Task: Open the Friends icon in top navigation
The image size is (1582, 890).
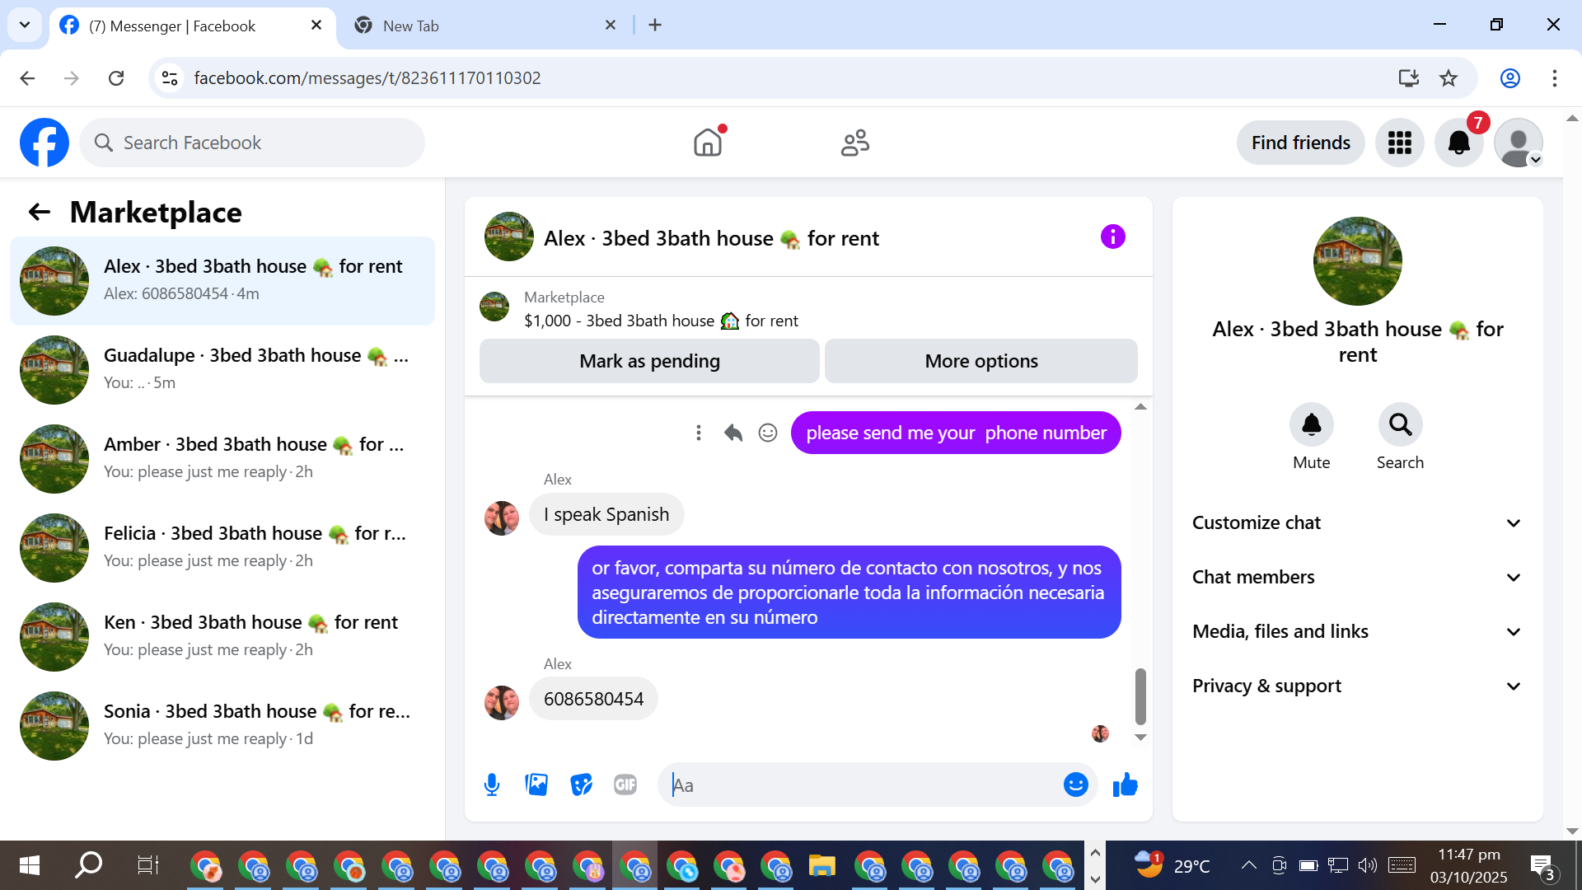Action: 854,143
